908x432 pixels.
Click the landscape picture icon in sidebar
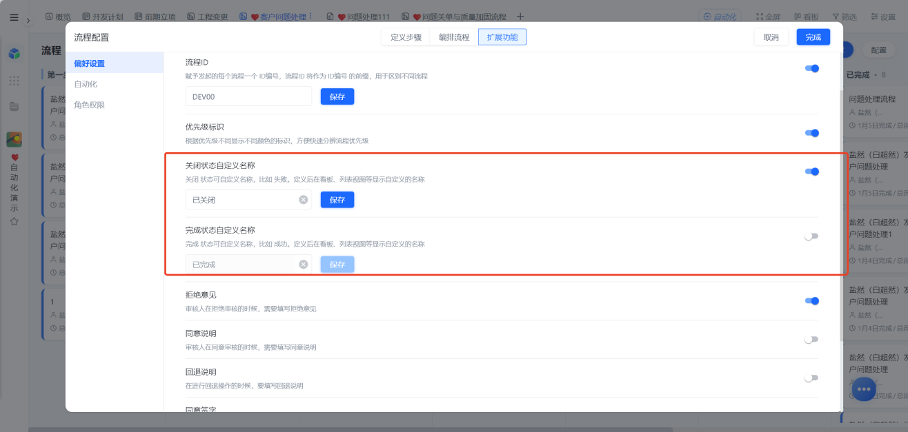tap(14, 139)
